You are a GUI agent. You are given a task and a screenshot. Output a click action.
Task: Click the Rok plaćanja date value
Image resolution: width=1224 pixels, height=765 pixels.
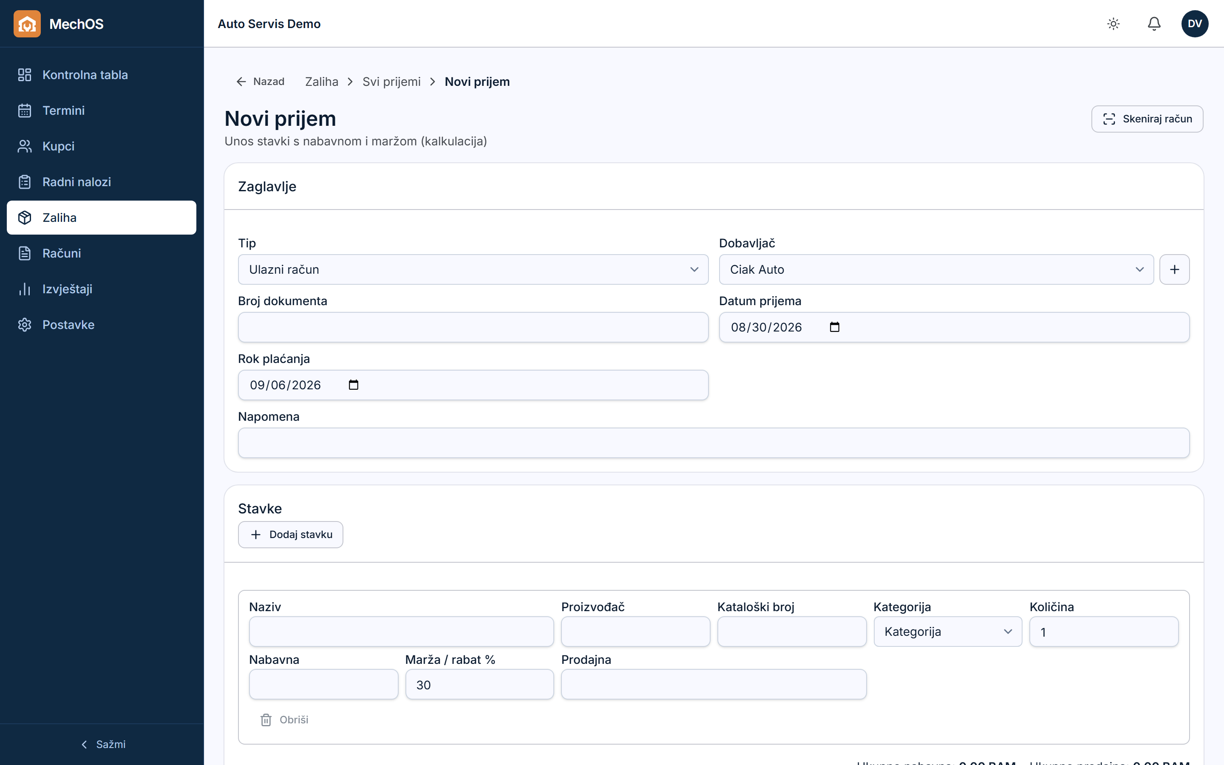point(285,385)
